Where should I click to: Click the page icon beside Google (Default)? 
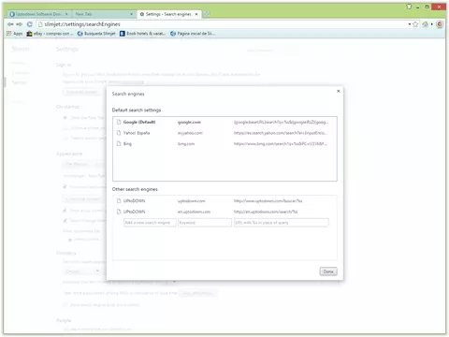coord(119,122)
